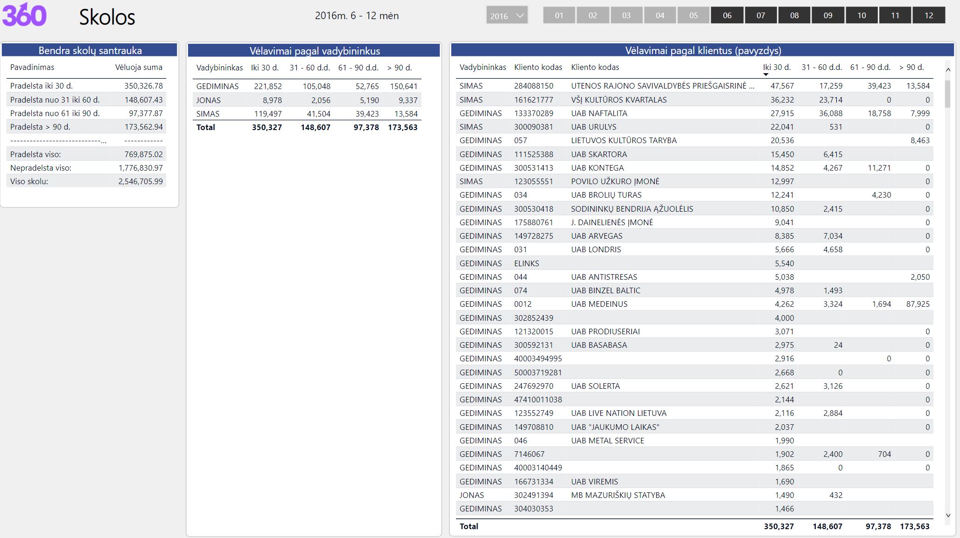The height and width of the screenshot is (538, 960).
Task: Toggle month 04 filter
Action: tap(660, 15)
